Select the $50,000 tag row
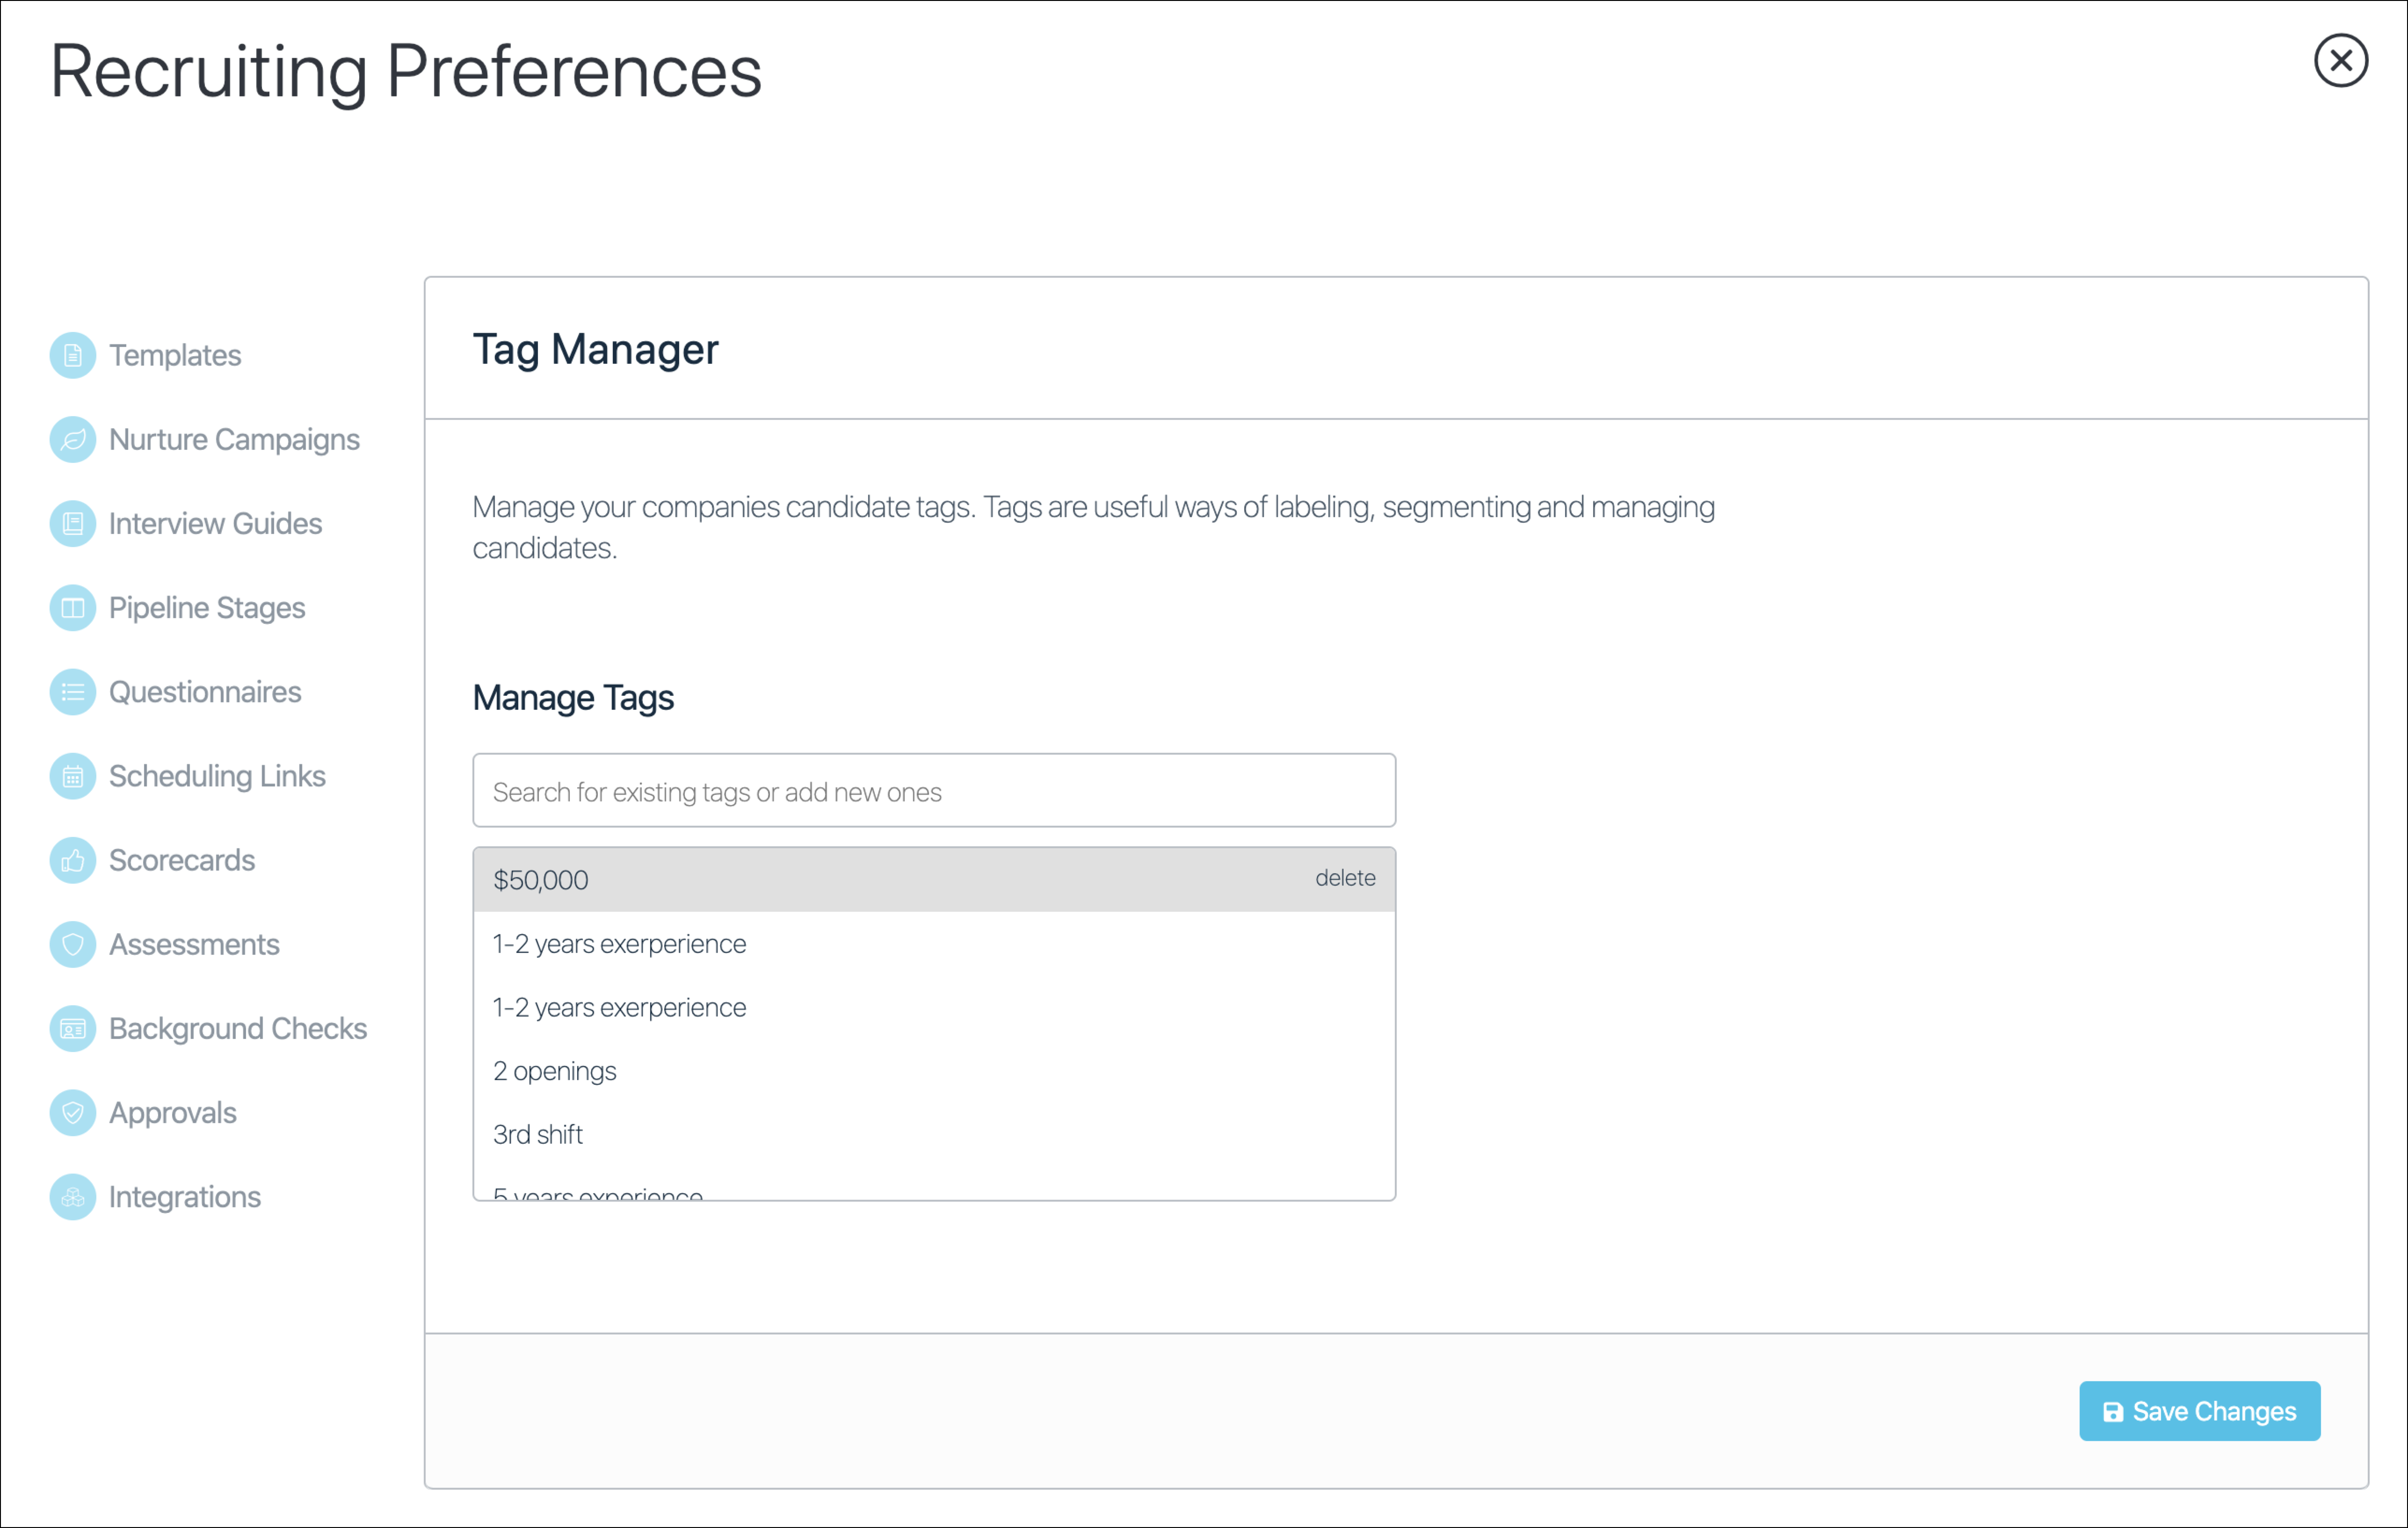2408x1528 pixels. pos(934,879)
